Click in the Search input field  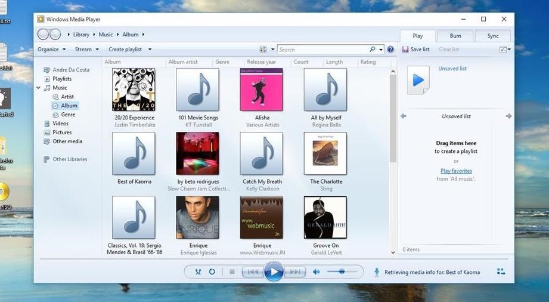(x=323, y=50)
